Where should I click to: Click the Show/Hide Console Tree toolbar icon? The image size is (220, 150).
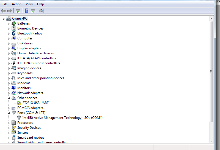(x=18, y=11)
